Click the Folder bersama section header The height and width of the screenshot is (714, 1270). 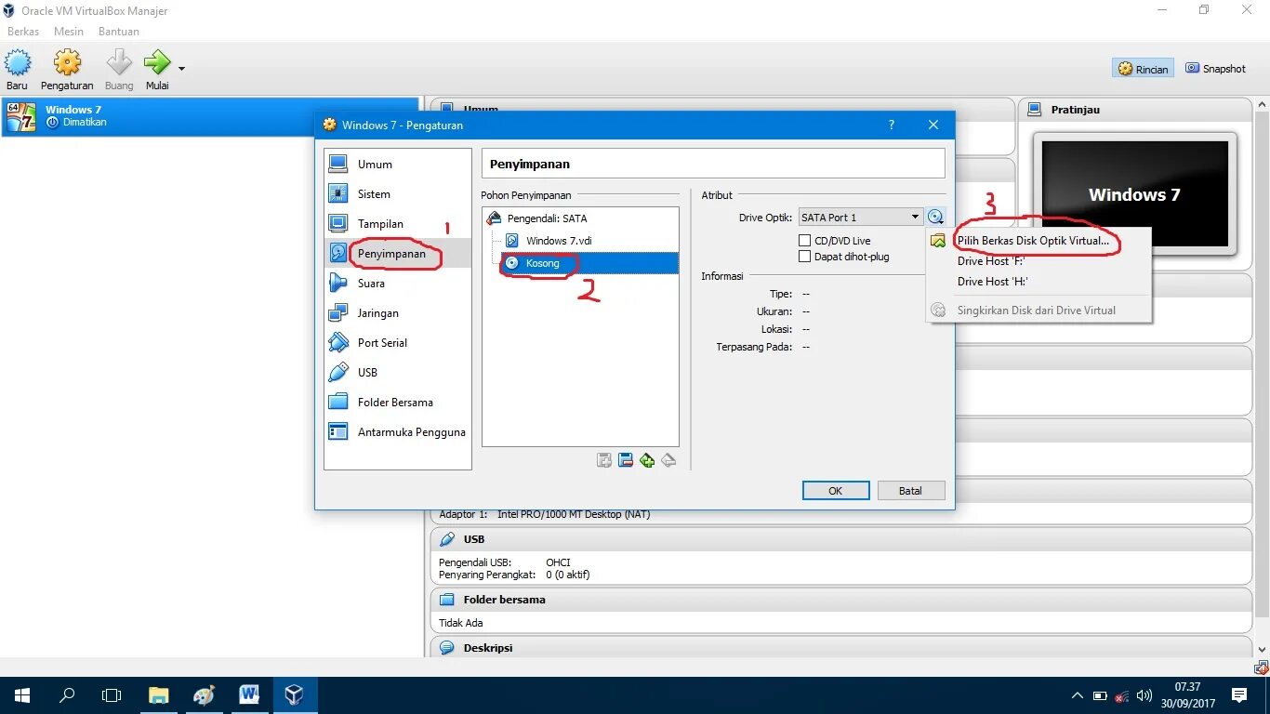click(x=840, y=600)
